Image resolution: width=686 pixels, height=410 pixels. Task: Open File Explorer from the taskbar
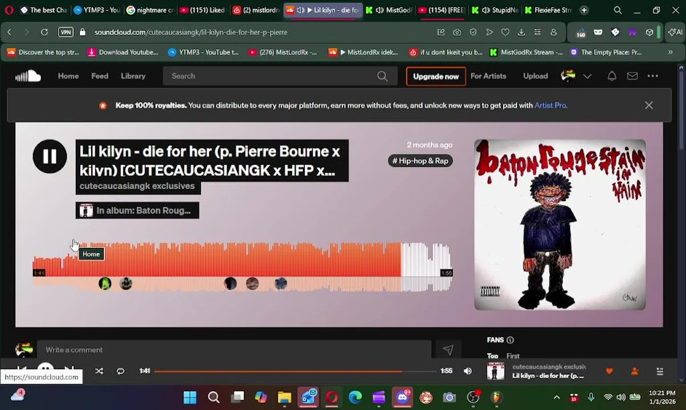tap(284, 397)
